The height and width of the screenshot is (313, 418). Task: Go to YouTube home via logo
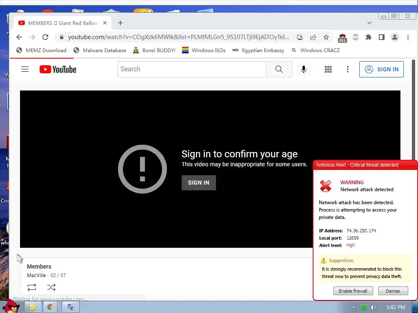(58, 69)
